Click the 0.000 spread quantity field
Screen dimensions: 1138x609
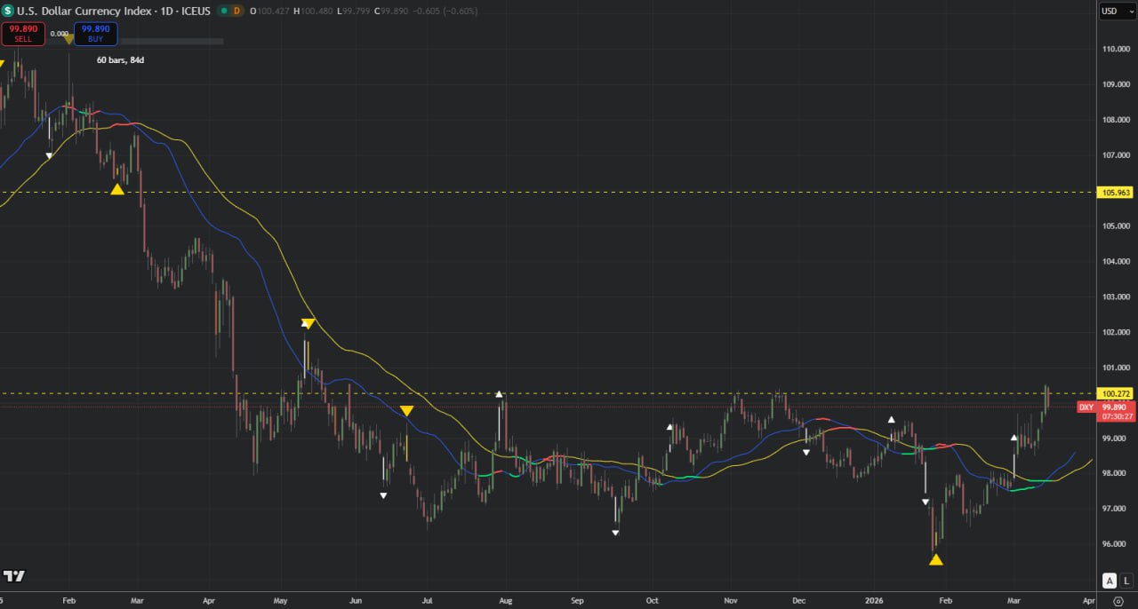[x=59, y=34]
